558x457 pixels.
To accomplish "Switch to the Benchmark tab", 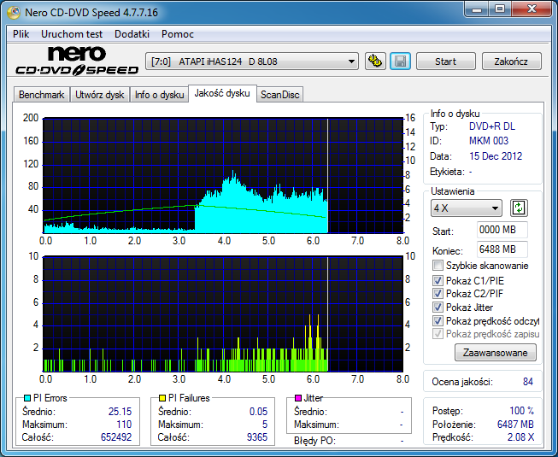I will [x=42, y=95].
